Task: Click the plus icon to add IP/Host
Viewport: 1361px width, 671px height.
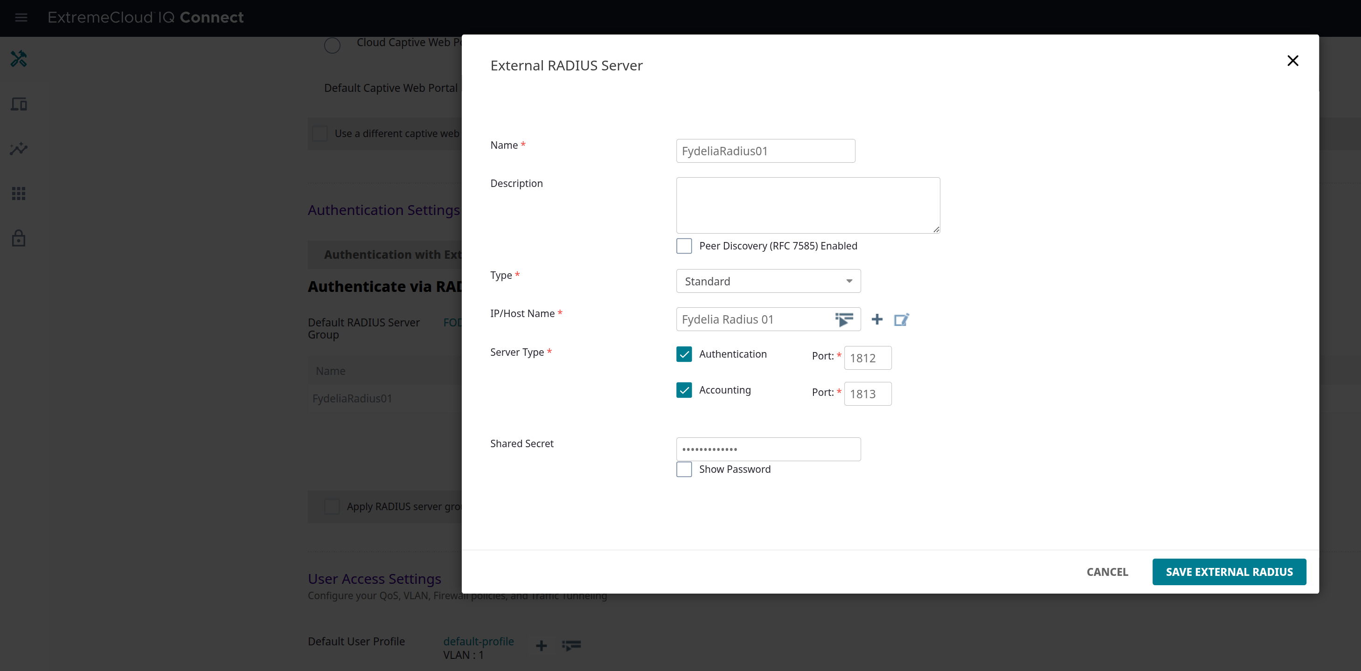Action: pyautogui.click(x=877, y=319)
